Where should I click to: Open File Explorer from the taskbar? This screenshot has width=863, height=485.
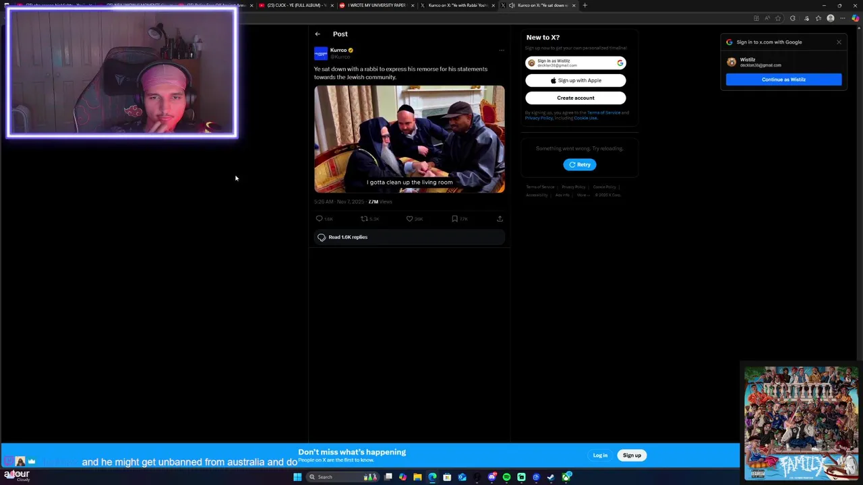pyautogui.click(x=417, y=477)
